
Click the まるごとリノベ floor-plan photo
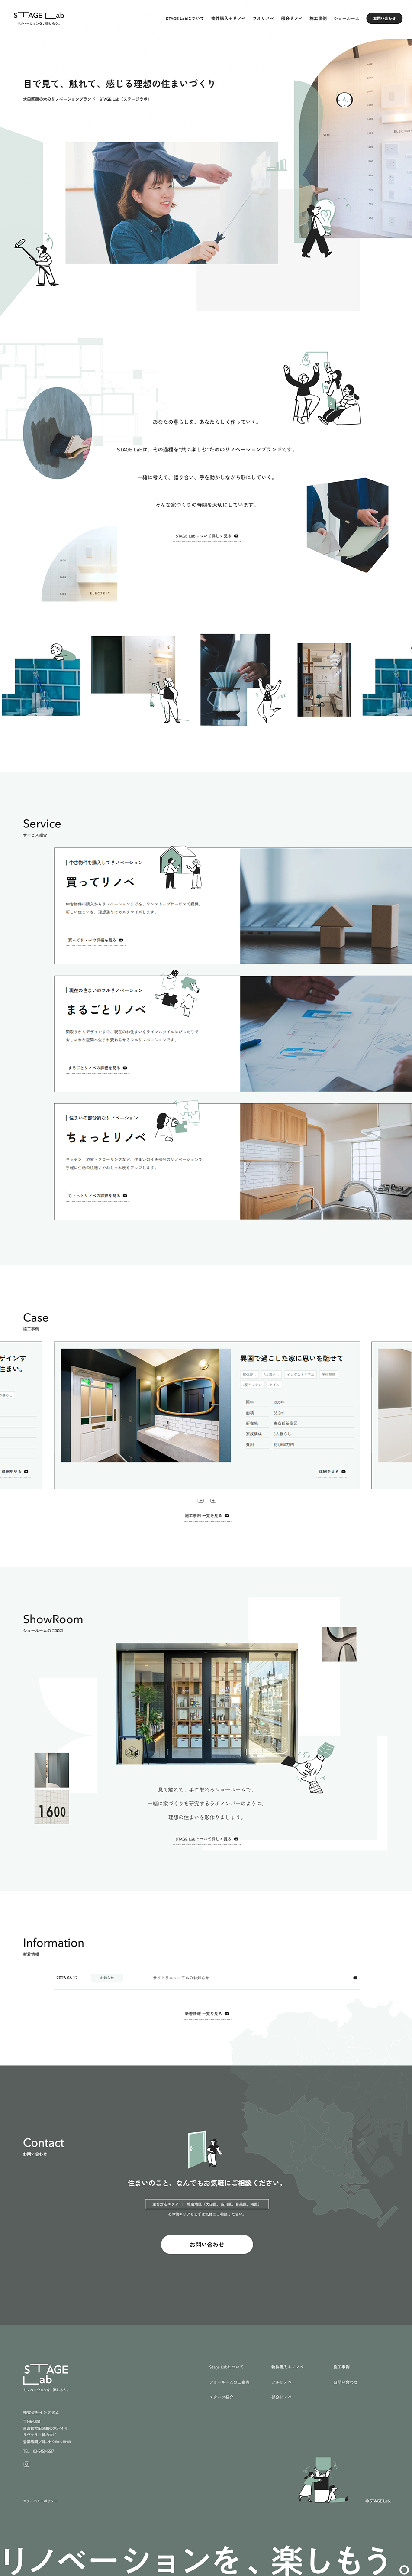point(326,1034)
